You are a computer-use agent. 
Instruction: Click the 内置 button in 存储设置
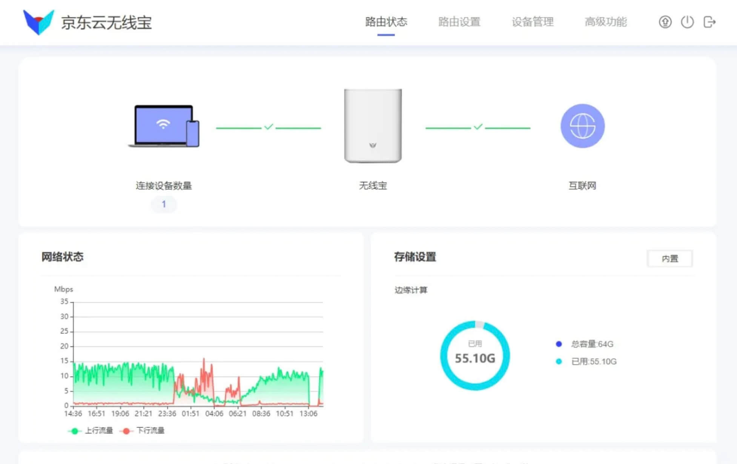670,259
